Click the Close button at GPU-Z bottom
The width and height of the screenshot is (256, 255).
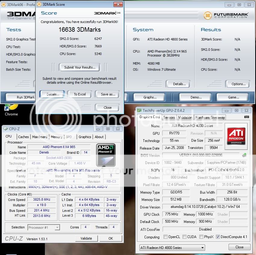pyautogui.click(x=239, y=247)
